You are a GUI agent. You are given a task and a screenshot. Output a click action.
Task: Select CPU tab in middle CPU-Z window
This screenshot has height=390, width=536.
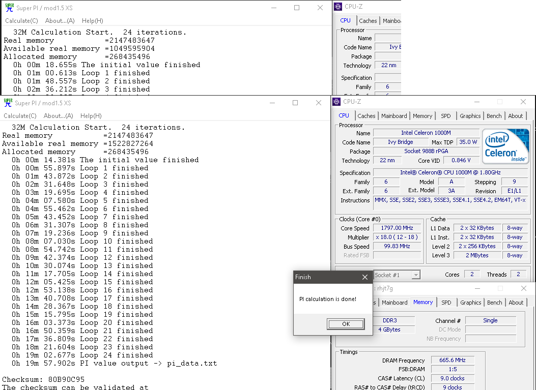(x=344, y=115)
